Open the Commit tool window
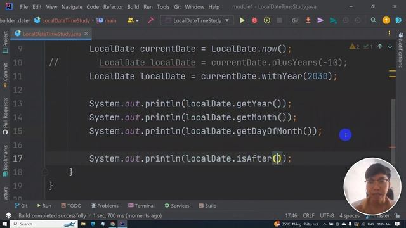The width and height of the screenshot is (406, 228). [x=5, y=75]
